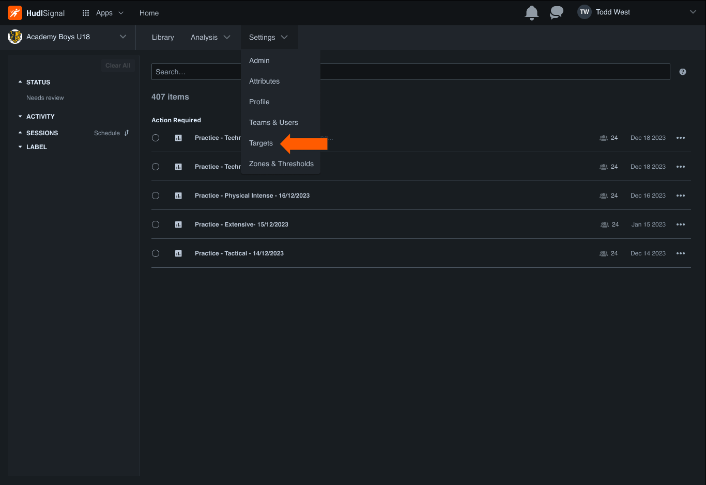Focus the Search input field
This screenshot has height=485, width=706.
(x=410, y=72)
